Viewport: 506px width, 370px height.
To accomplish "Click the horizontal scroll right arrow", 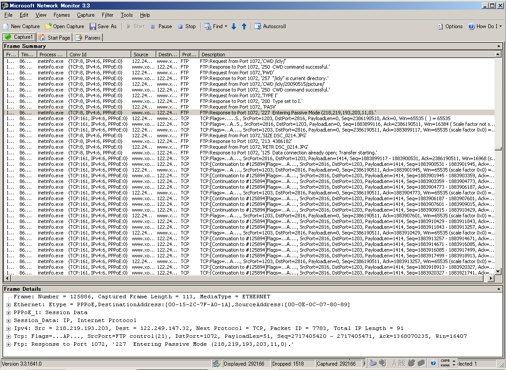I will point(491,278).
